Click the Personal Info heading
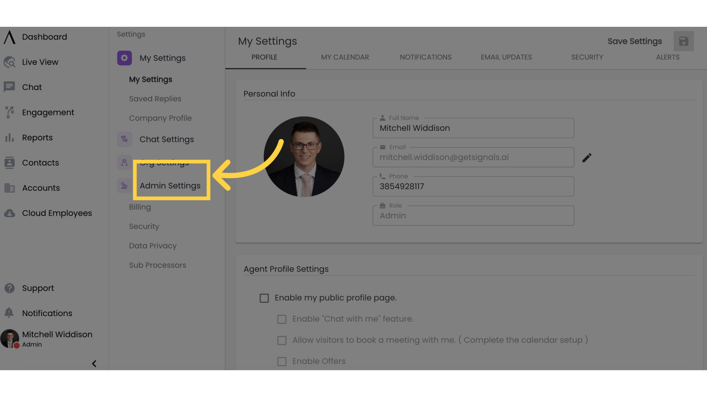The height and width of the screenshot is (397, 707). pyautogui.click(x=269, y=94)
